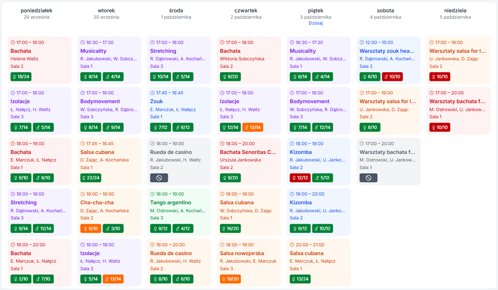Screen dimensions: 498x290
Task: Click the female icon in the 18/24 badge
Action: coord(16,77)
